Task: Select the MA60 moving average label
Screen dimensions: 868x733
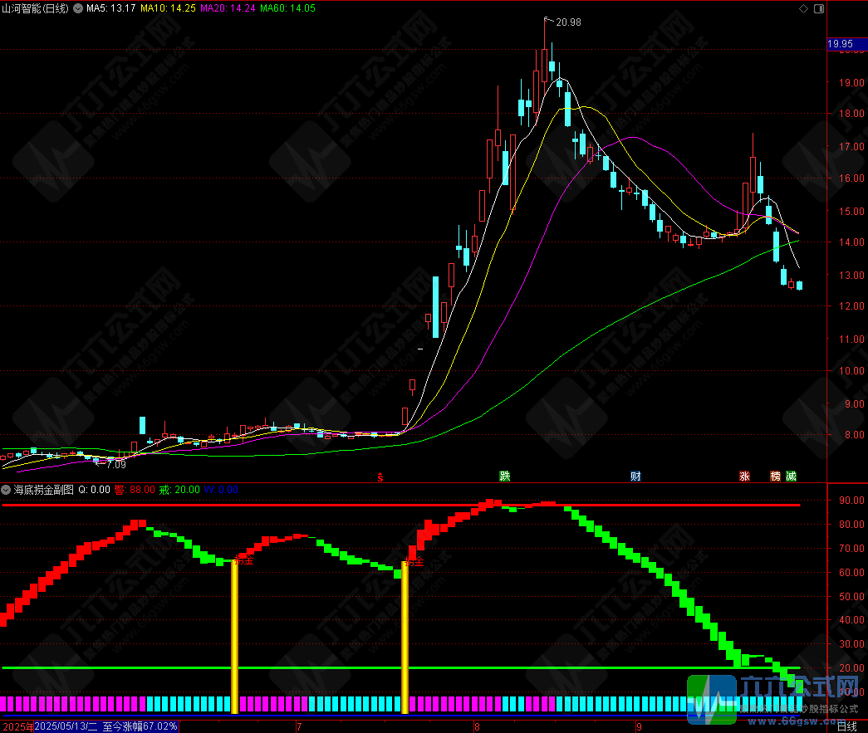Action: (x=287, y=9)
